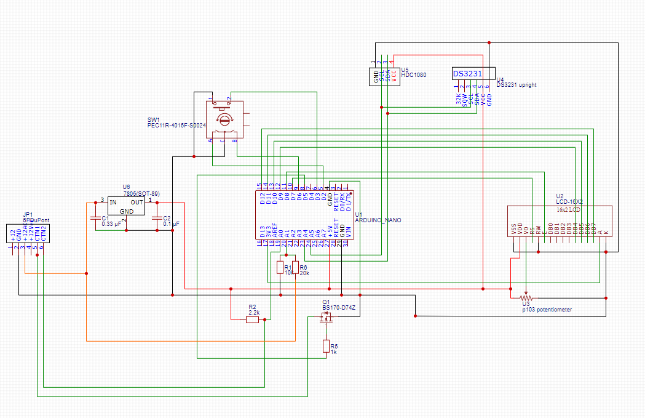Select the BS170 MOSFET transistor Q1
This screenshot has width=645, height=418.
326,318
